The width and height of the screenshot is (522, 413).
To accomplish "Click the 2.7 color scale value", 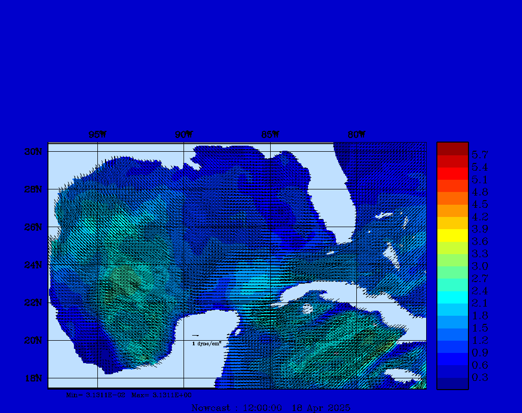I will (480, 279).
